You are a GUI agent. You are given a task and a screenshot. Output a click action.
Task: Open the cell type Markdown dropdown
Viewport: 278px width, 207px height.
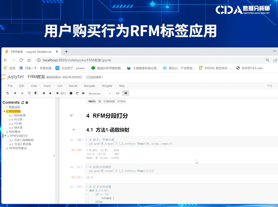point(100,93)
